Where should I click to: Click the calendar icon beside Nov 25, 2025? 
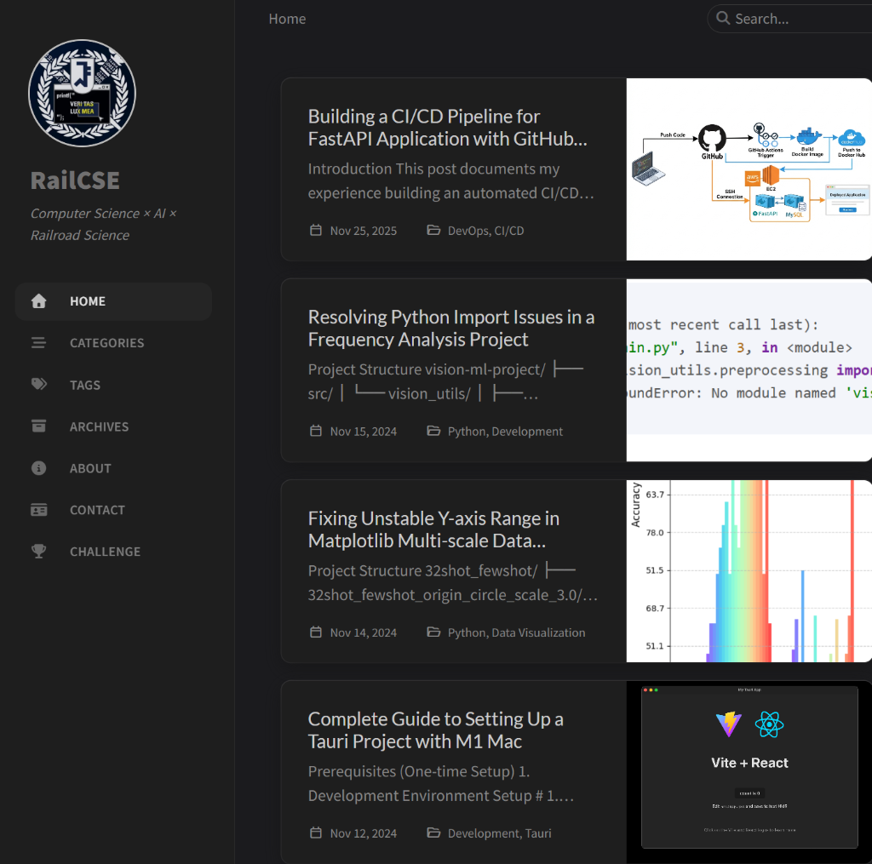click(314, 230)
